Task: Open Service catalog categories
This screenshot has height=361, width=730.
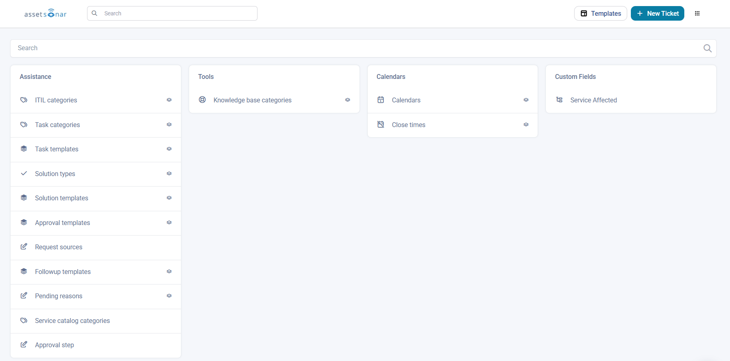Action: pos(72,321)
